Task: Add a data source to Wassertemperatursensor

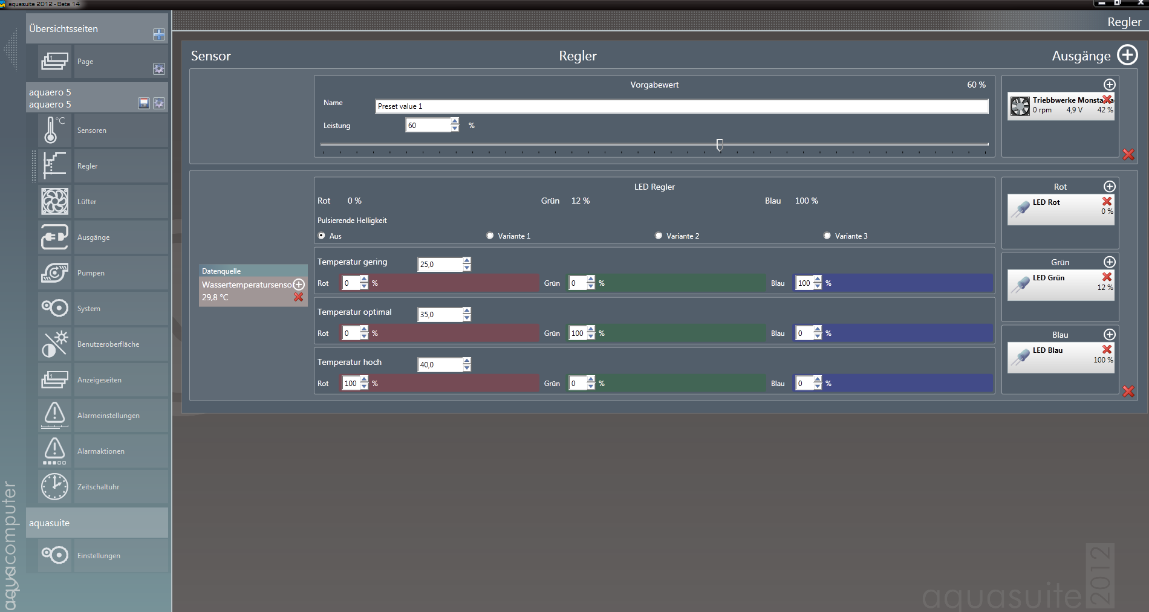Action: pyautogui.click(x=299, y=285)
